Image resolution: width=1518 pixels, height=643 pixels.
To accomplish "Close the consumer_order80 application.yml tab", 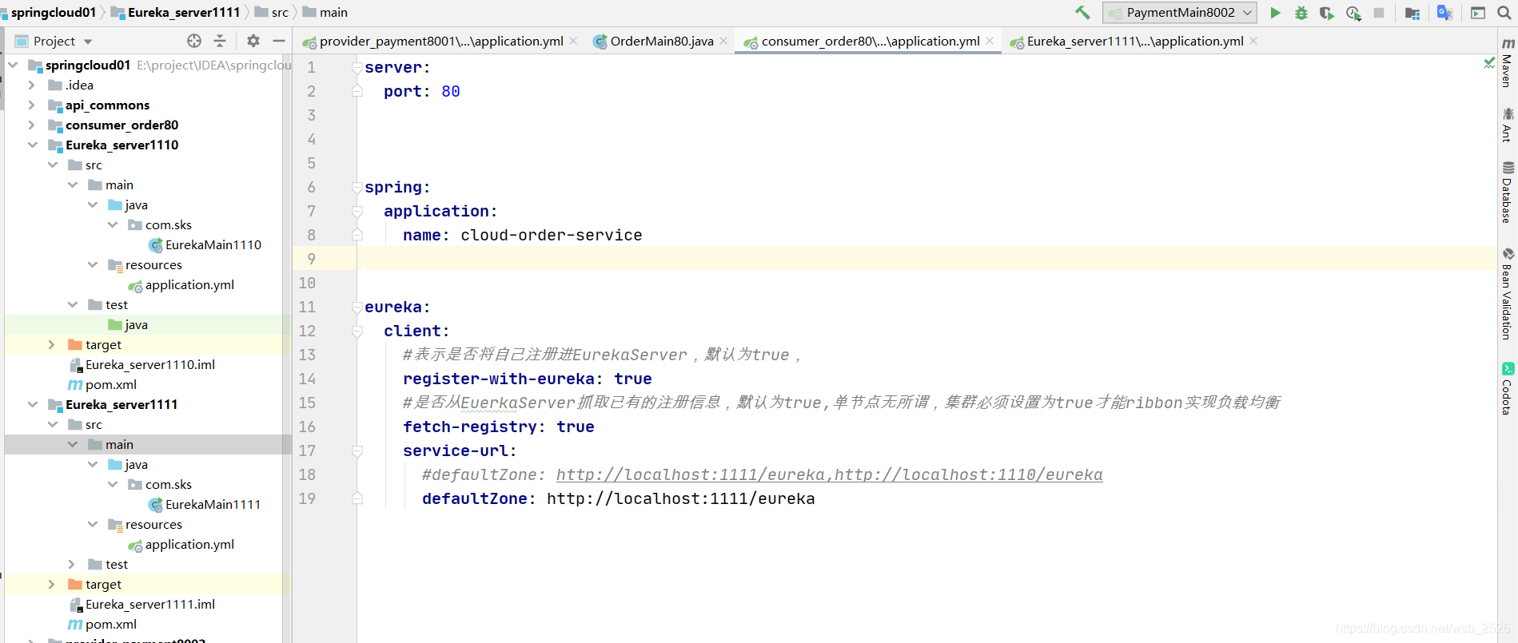I will [990, 41].
